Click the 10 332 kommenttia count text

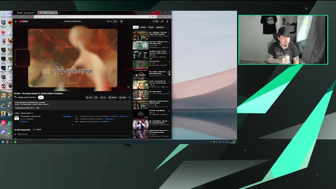(x=22, y=130)
